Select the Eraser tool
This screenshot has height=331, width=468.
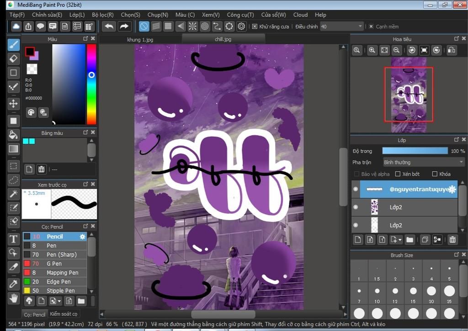(13, 58)
